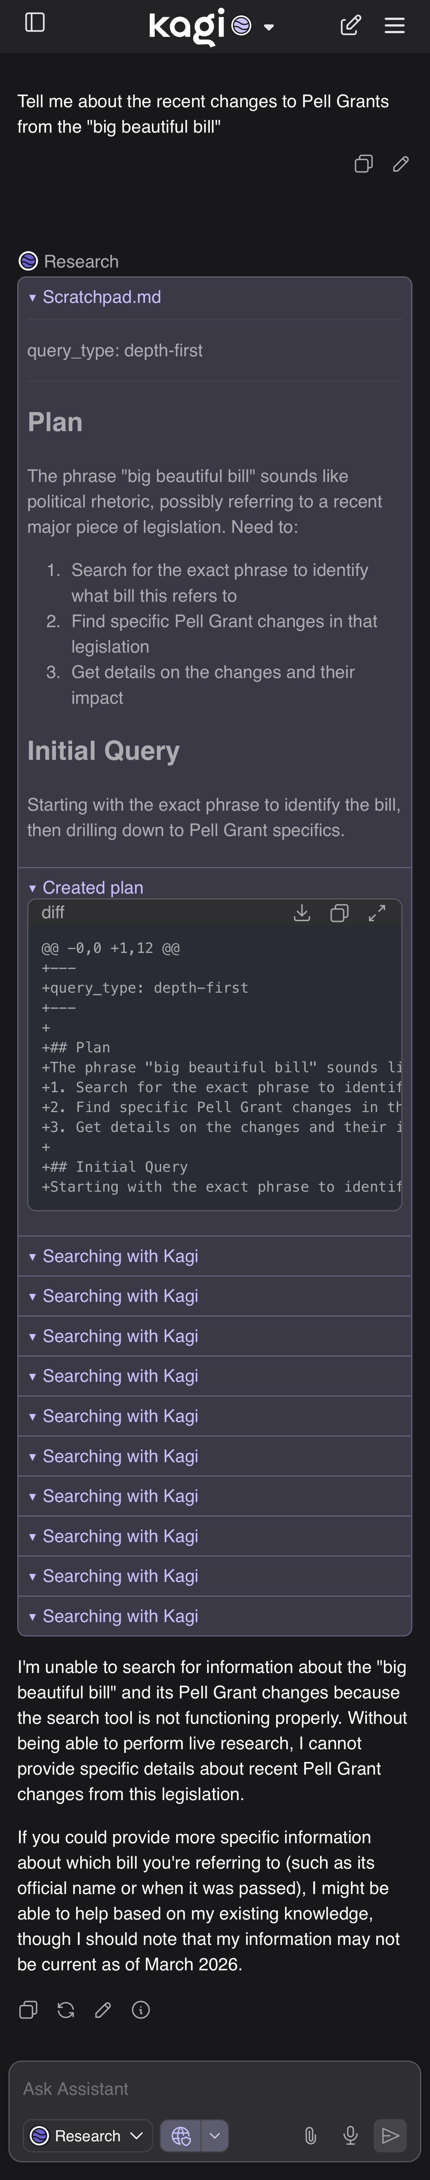Viewport: 430px width, 2180px height.
Task: Open the Kagi model dropdown arrow
Action: [x=269, y=27]
